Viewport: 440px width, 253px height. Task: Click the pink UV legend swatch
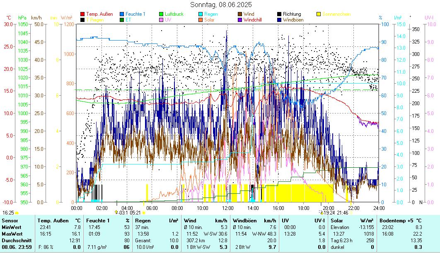(162, 19)
